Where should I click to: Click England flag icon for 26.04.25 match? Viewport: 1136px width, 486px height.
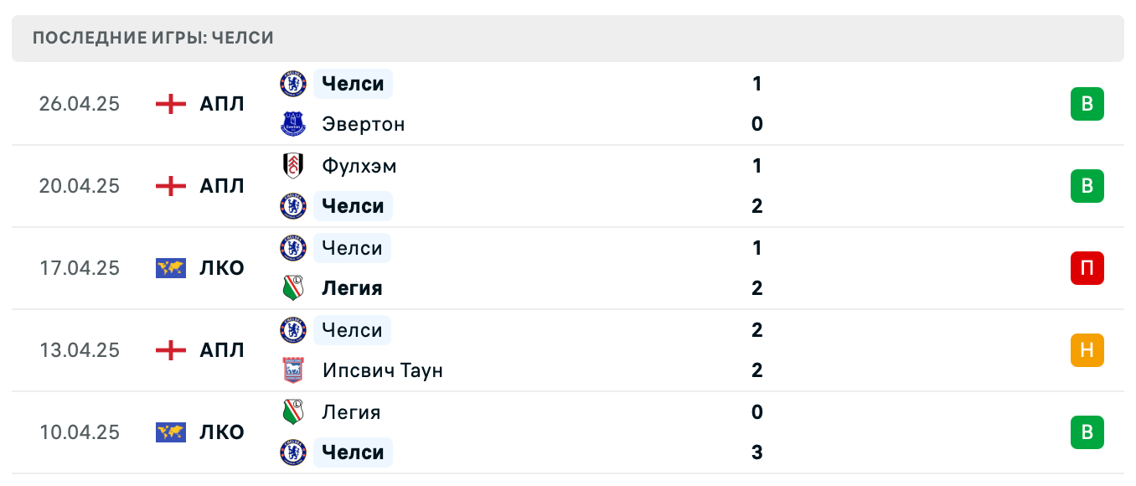click(x=171, y=104)
